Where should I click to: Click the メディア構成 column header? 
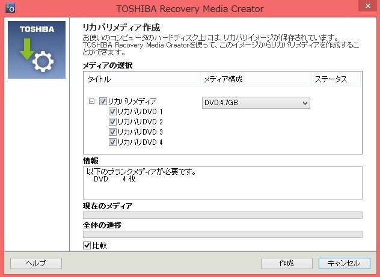[x=256, y=79]
